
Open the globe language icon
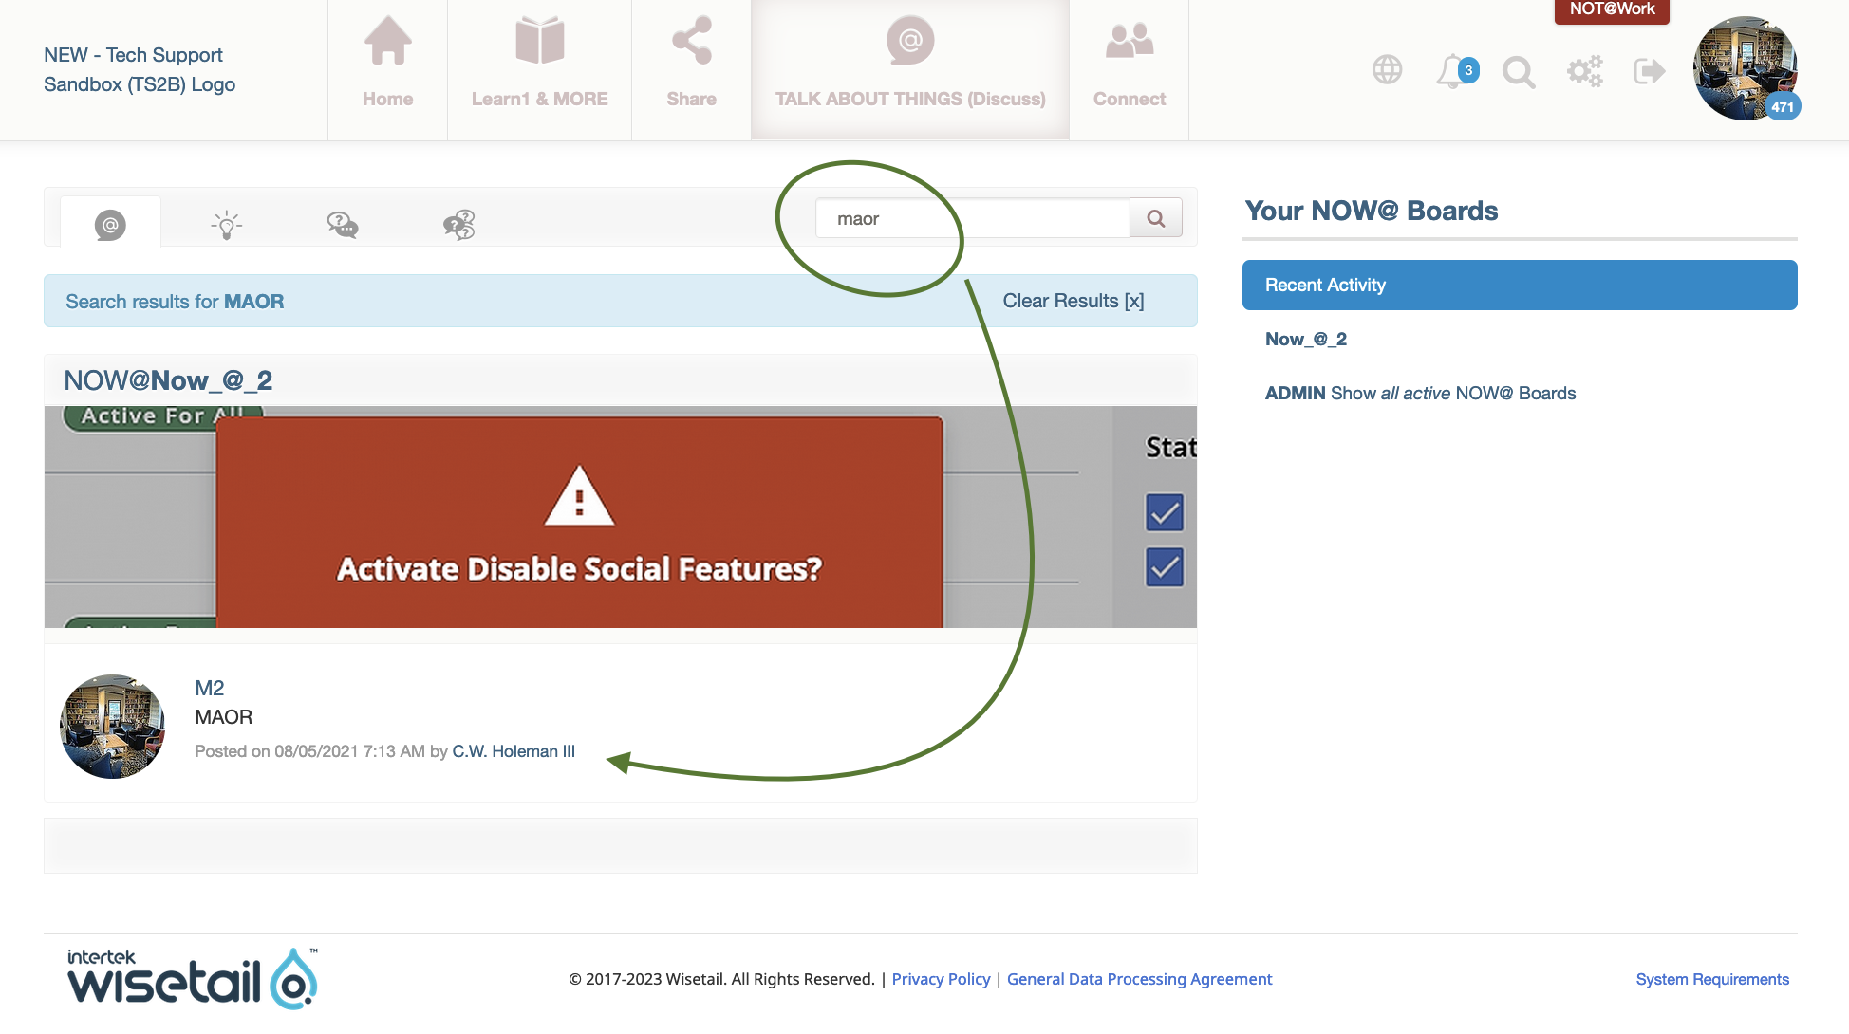coord(1387,70)
